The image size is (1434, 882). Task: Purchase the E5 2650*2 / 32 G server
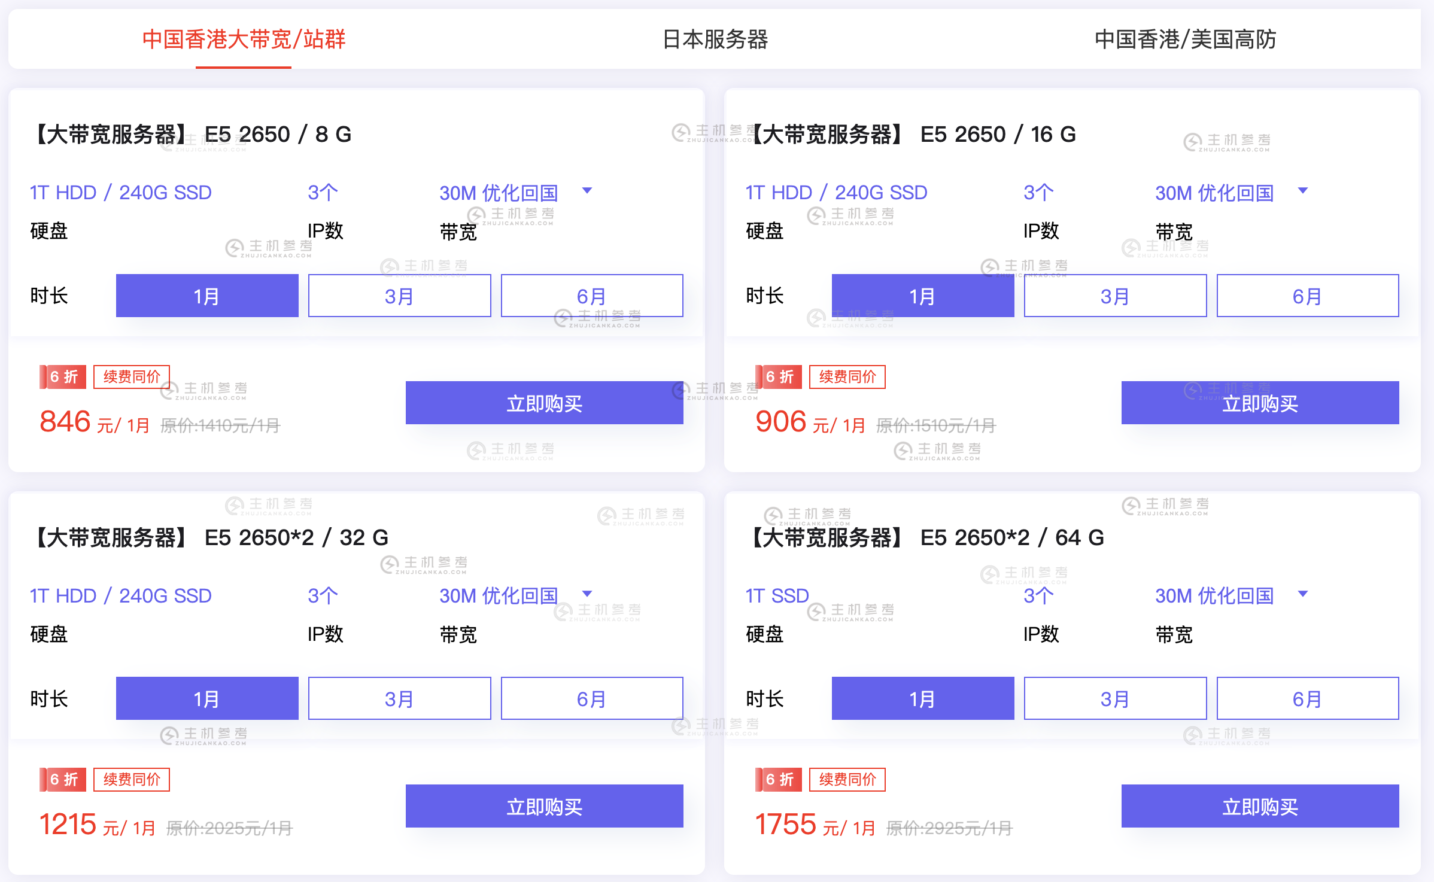tap(544, 805)
